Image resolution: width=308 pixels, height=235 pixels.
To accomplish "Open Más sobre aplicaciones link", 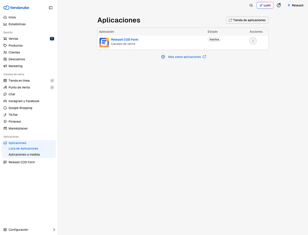I will (x=184, y=57).
